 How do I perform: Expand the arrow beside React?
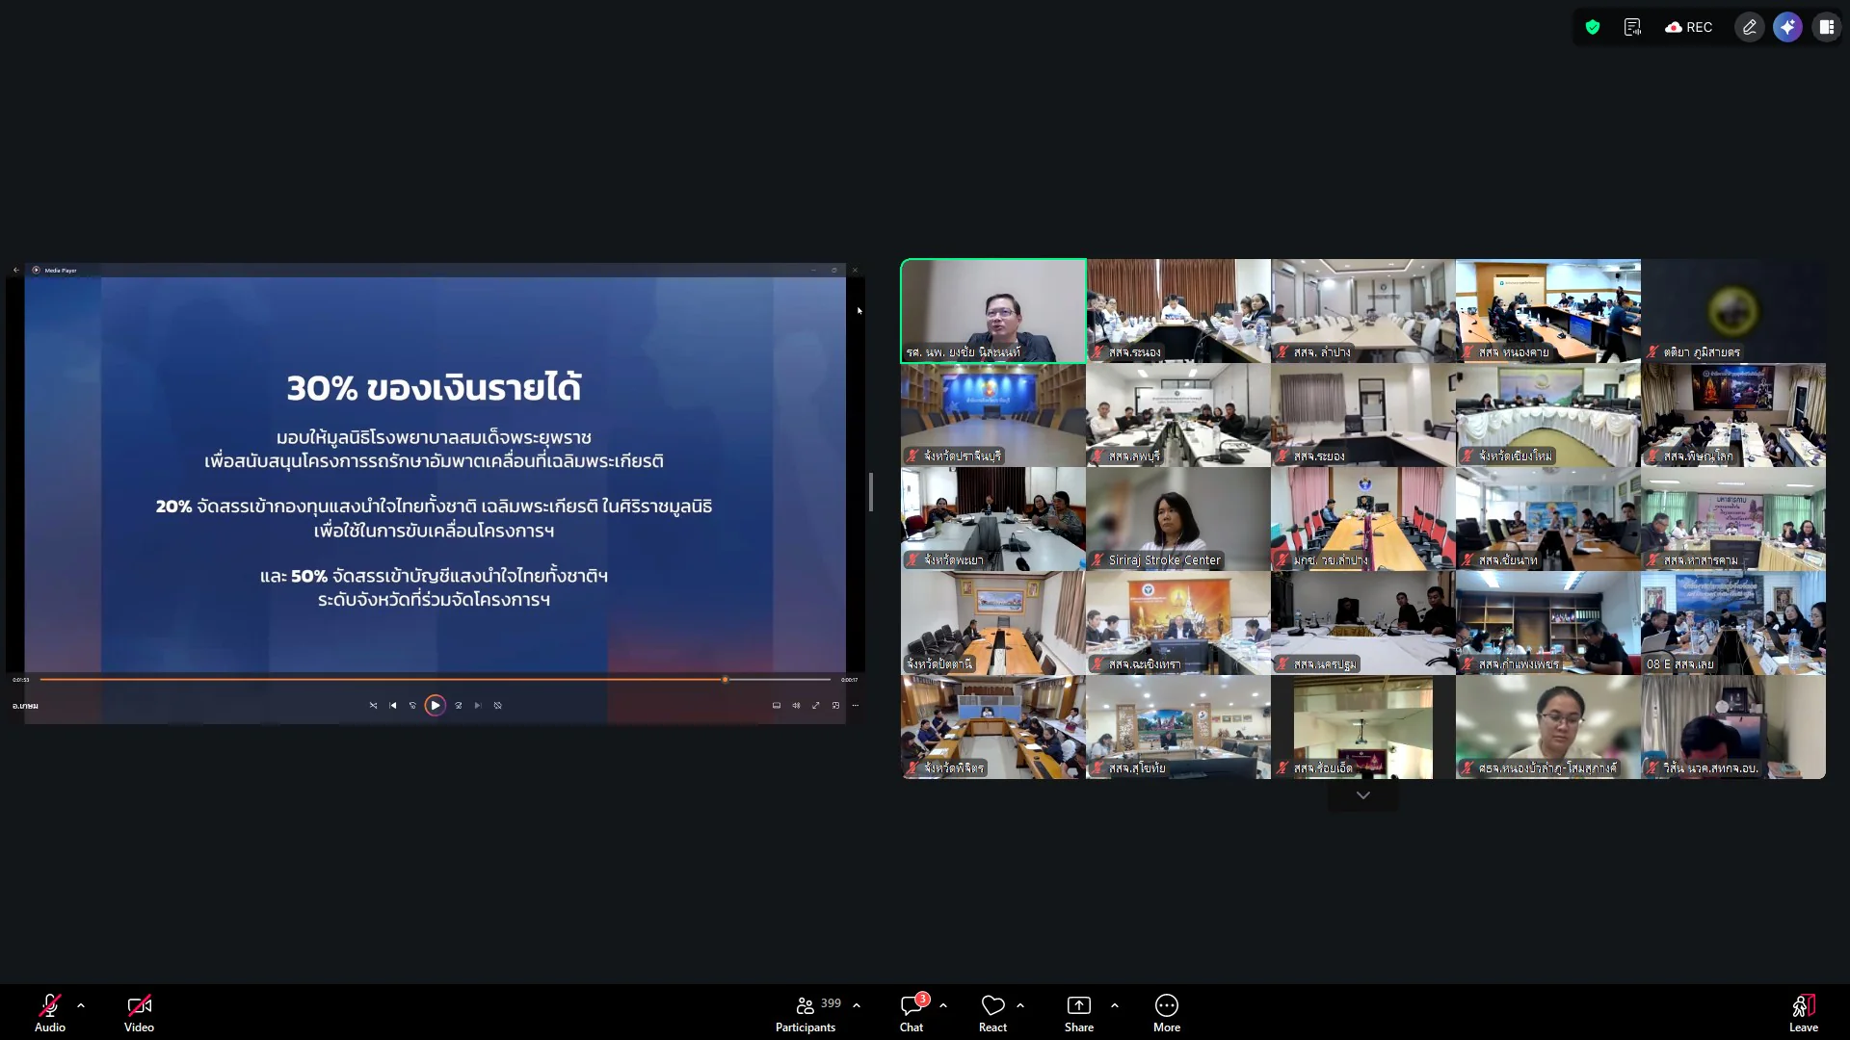(x=1020, y=1005)
